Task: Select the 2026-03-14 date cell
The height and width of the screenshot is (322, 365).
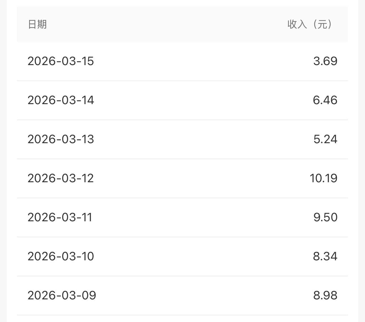Action: [61, 100]
